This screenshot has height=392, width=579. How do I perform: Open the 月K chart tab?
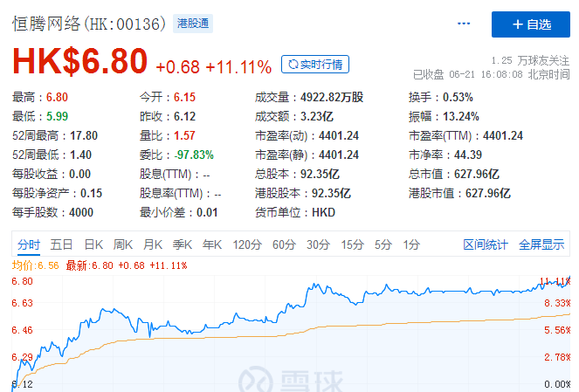pyautogui.click(x=153, y=244)
